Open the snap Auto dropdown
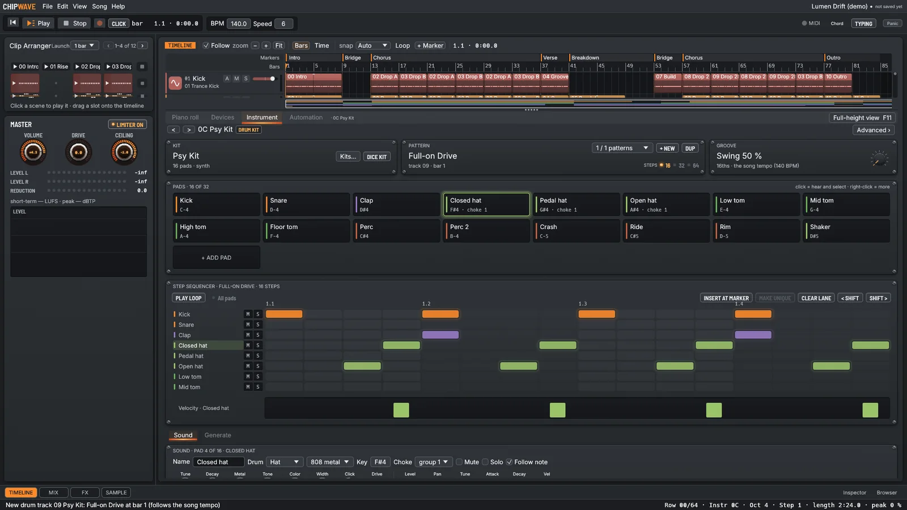907x510 pixels. [x=373, y=46]
